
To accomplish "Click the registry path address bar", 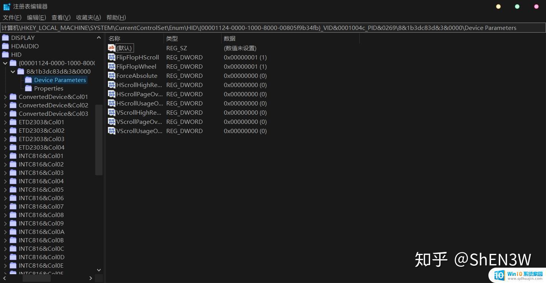I will coord(273,28).
